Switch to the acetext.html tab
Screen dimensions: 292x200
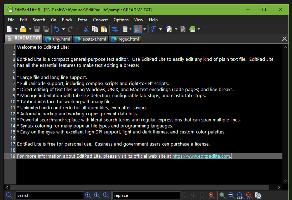(x=91, y=39)
